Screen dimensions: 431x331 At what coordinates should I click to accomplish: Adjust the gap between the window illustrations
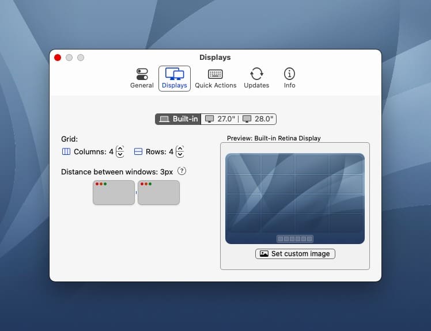point(136,193)
